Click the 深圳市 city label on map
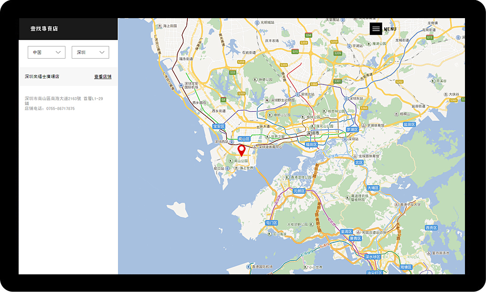This screenshot has width=486, height=292. pos(313,133)
